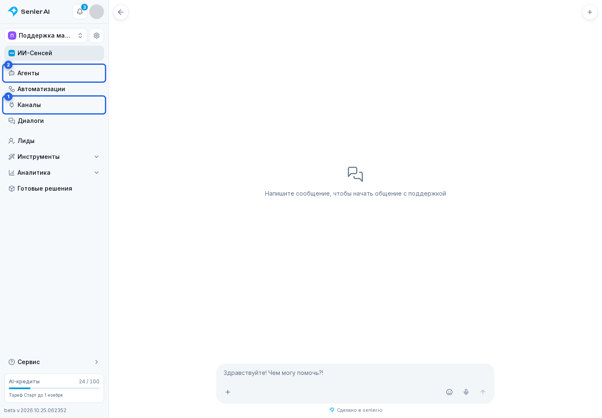The height and width of the screenshot is (418, 602).
Task: Expand the Сервис submenu arrow
Action: [97, 362]
